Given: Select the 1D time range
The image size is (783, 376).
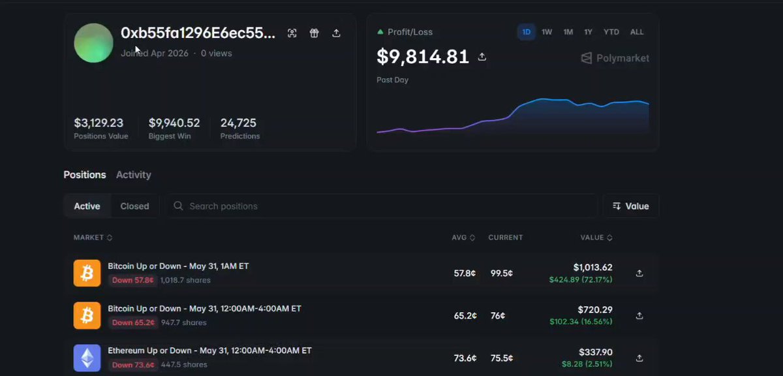Looking at the screenshot, I should click(527, 32).
